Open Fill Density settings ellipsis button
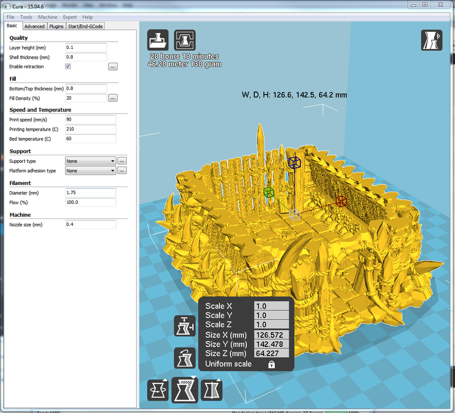This screenshot has width=455, height=413. coord(113,98)
